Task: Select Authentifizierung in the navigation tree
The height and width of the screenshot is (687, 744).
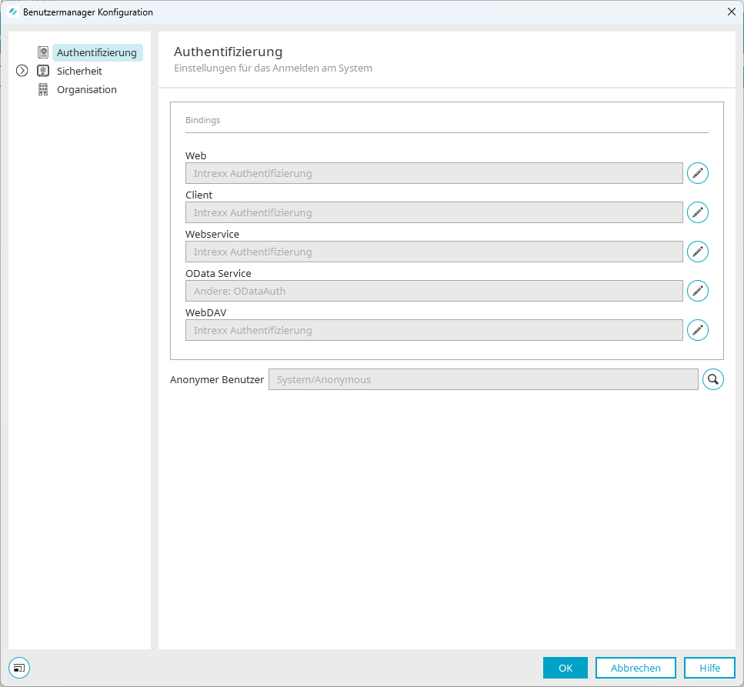Action: [97, 52]
